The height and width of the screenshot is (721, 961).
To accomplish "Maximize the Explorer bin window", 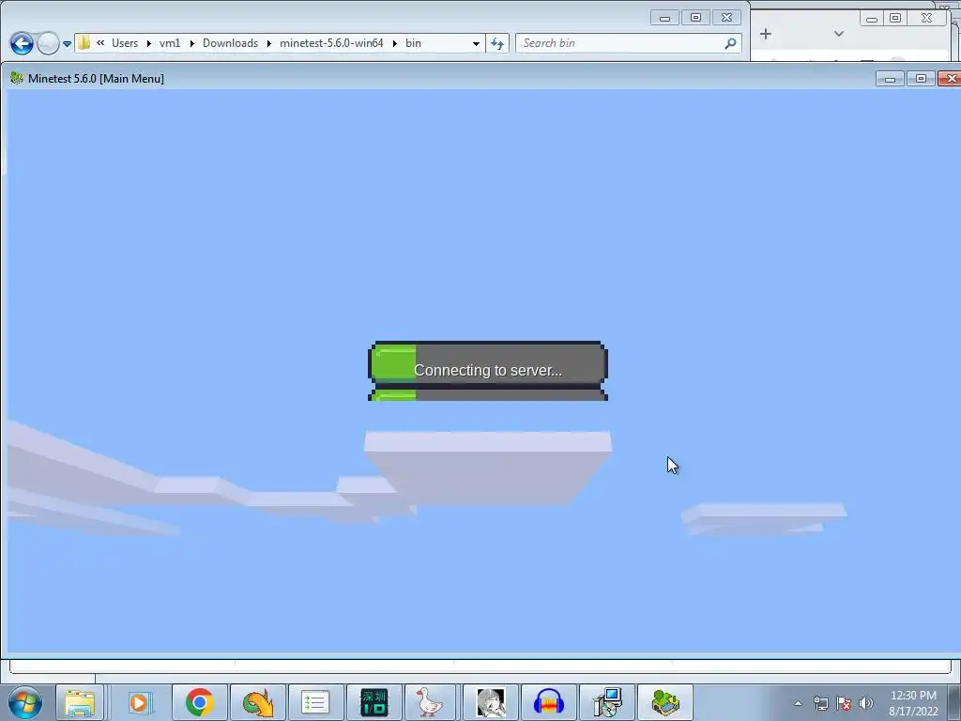I will (695, 18).
